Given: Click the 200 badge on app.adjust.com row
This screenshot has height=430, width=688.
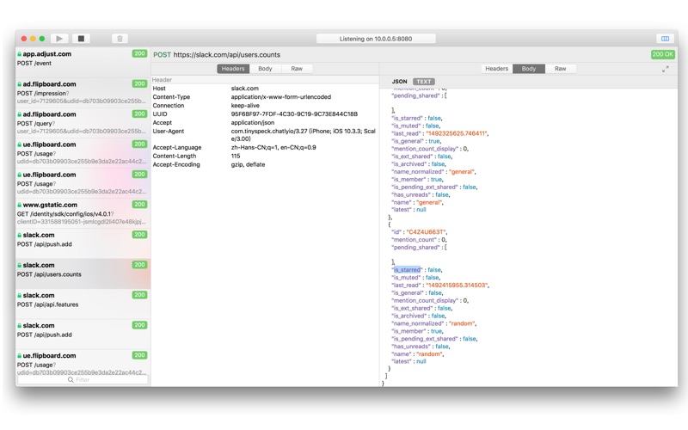Looking at the screenshot, I should coord(139,53).
